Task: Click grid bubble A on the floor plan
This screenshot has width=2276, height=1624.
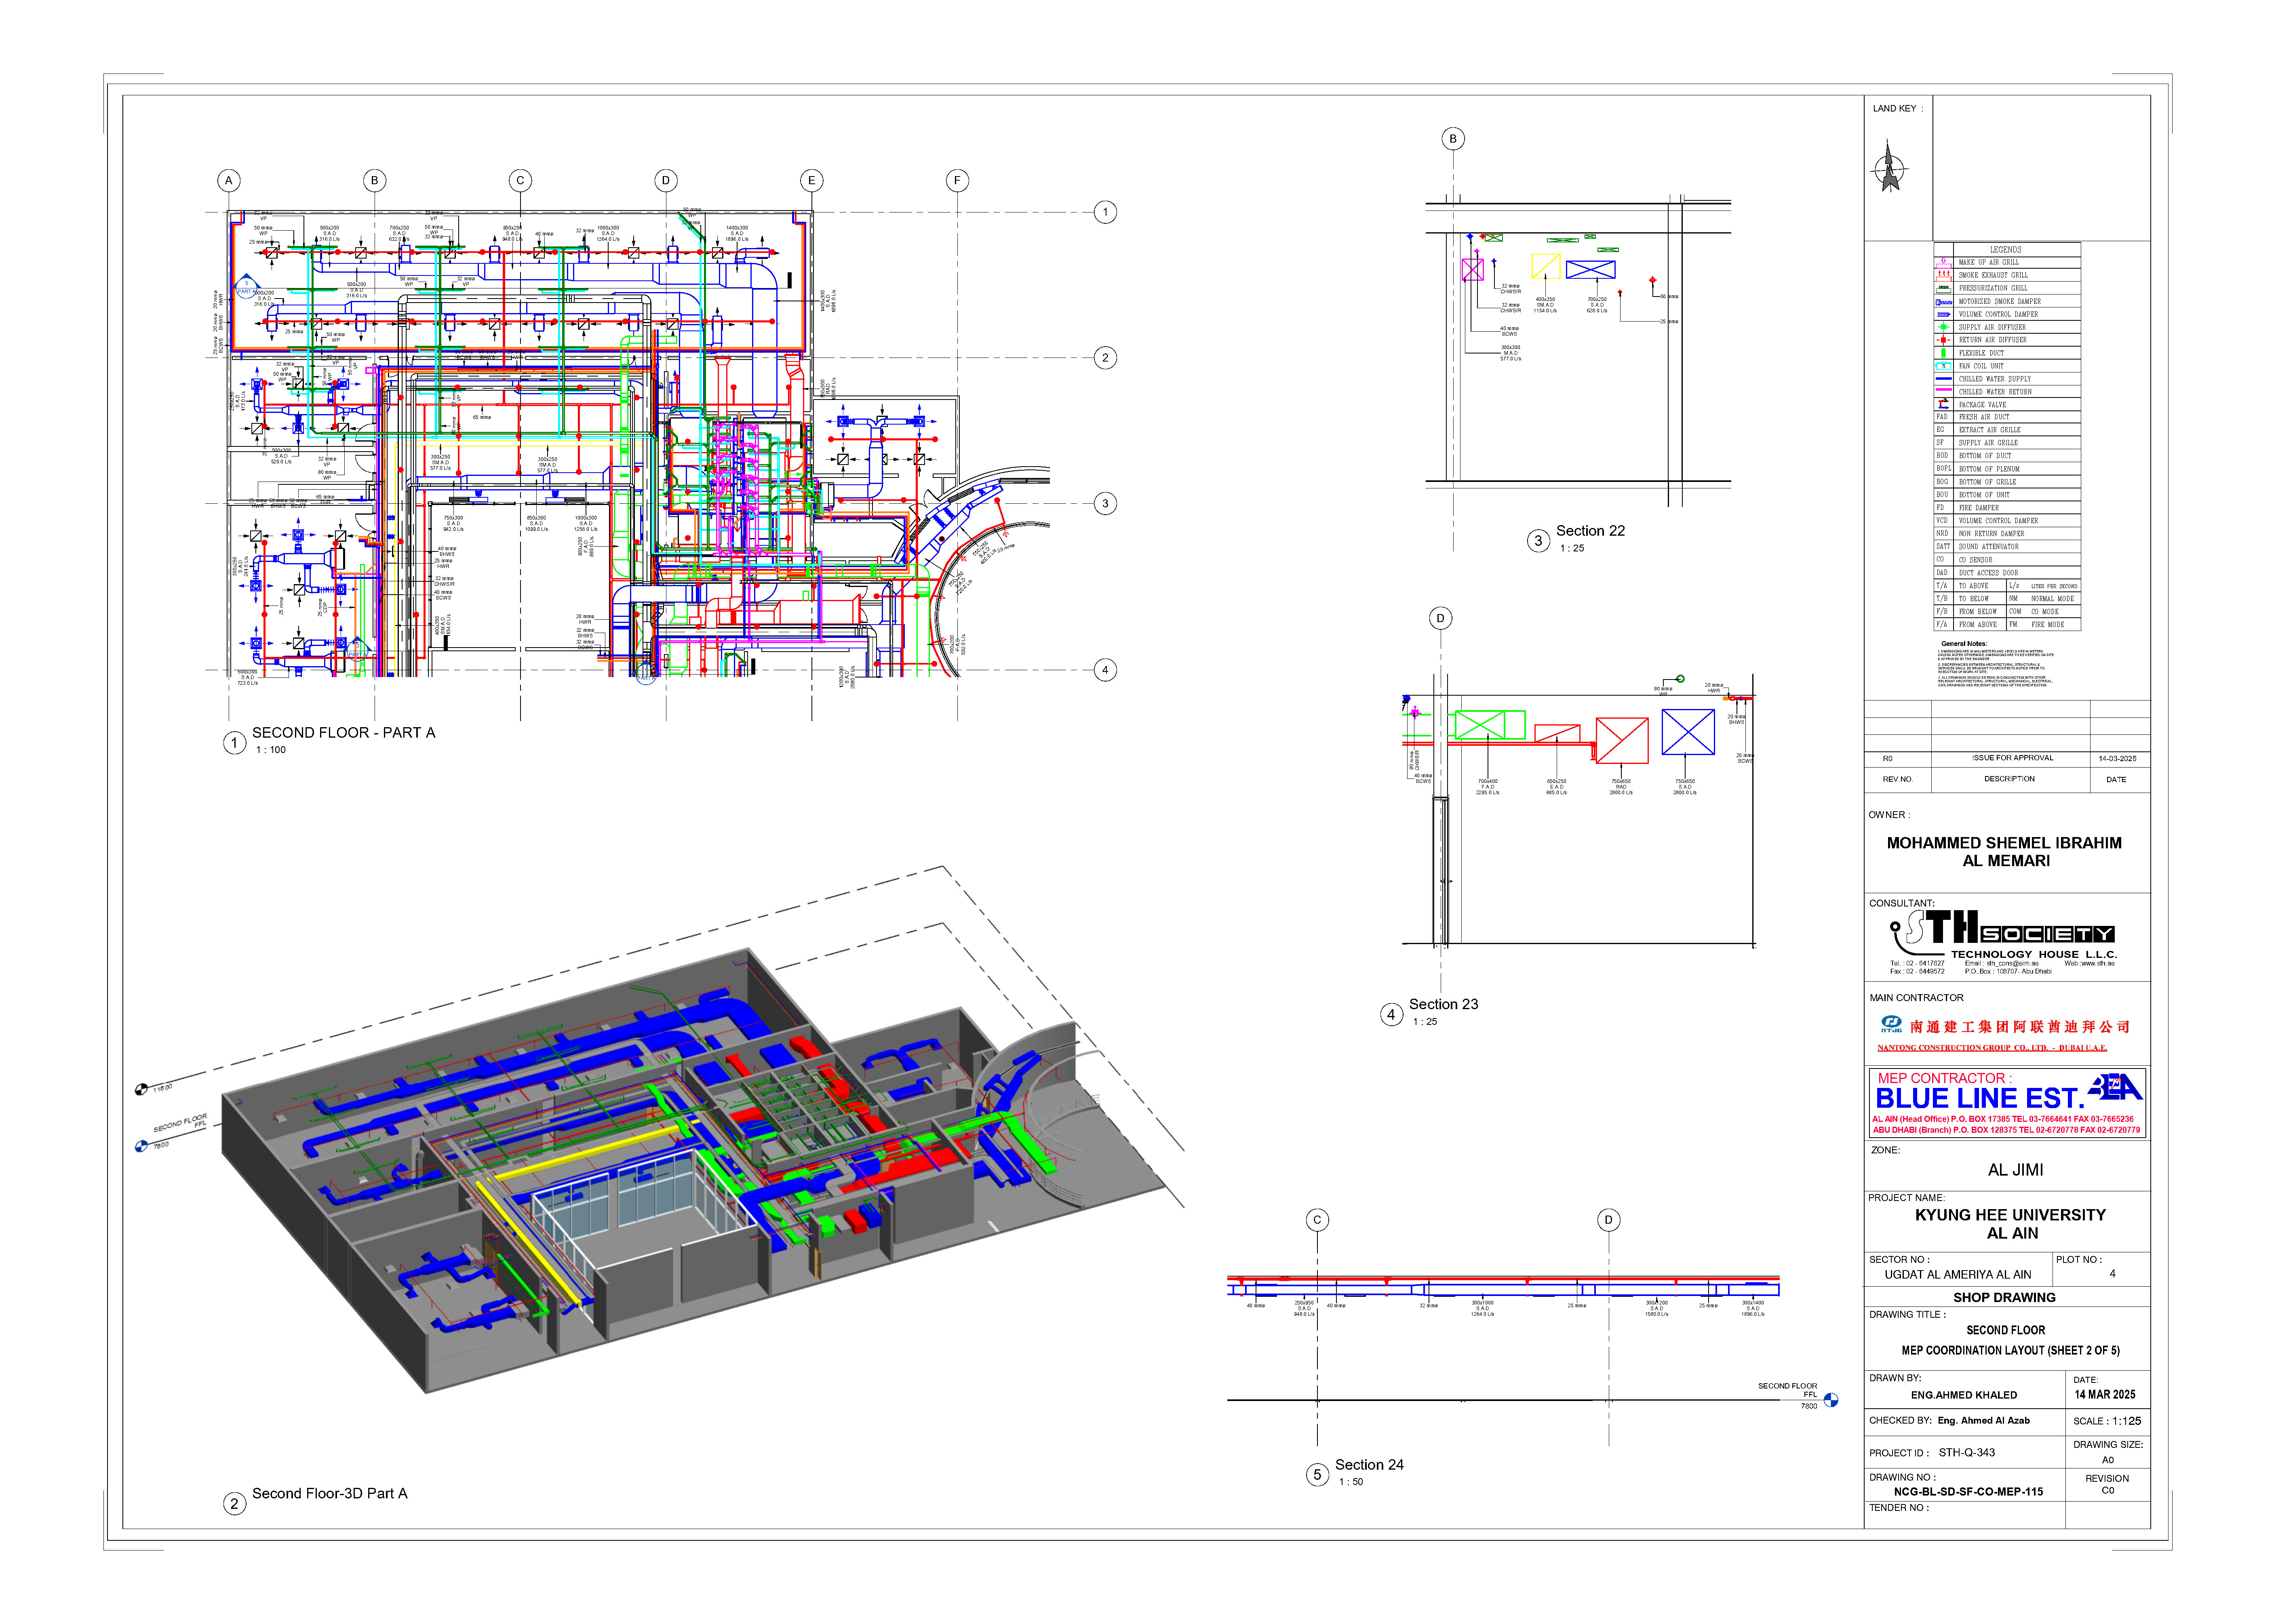Action: point(229,181)
